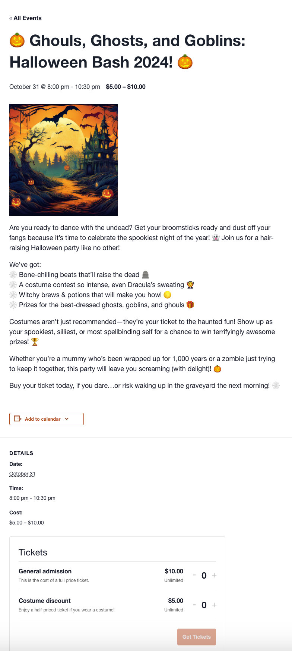292x651 pixels.
Task: Click the pumpkin emoji before the event title
Action: 17,40
